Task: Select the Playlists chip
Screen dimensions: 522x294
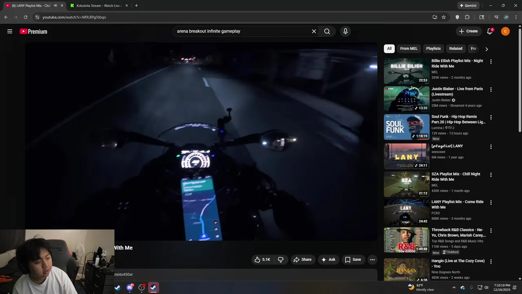Action: (433, 49)
